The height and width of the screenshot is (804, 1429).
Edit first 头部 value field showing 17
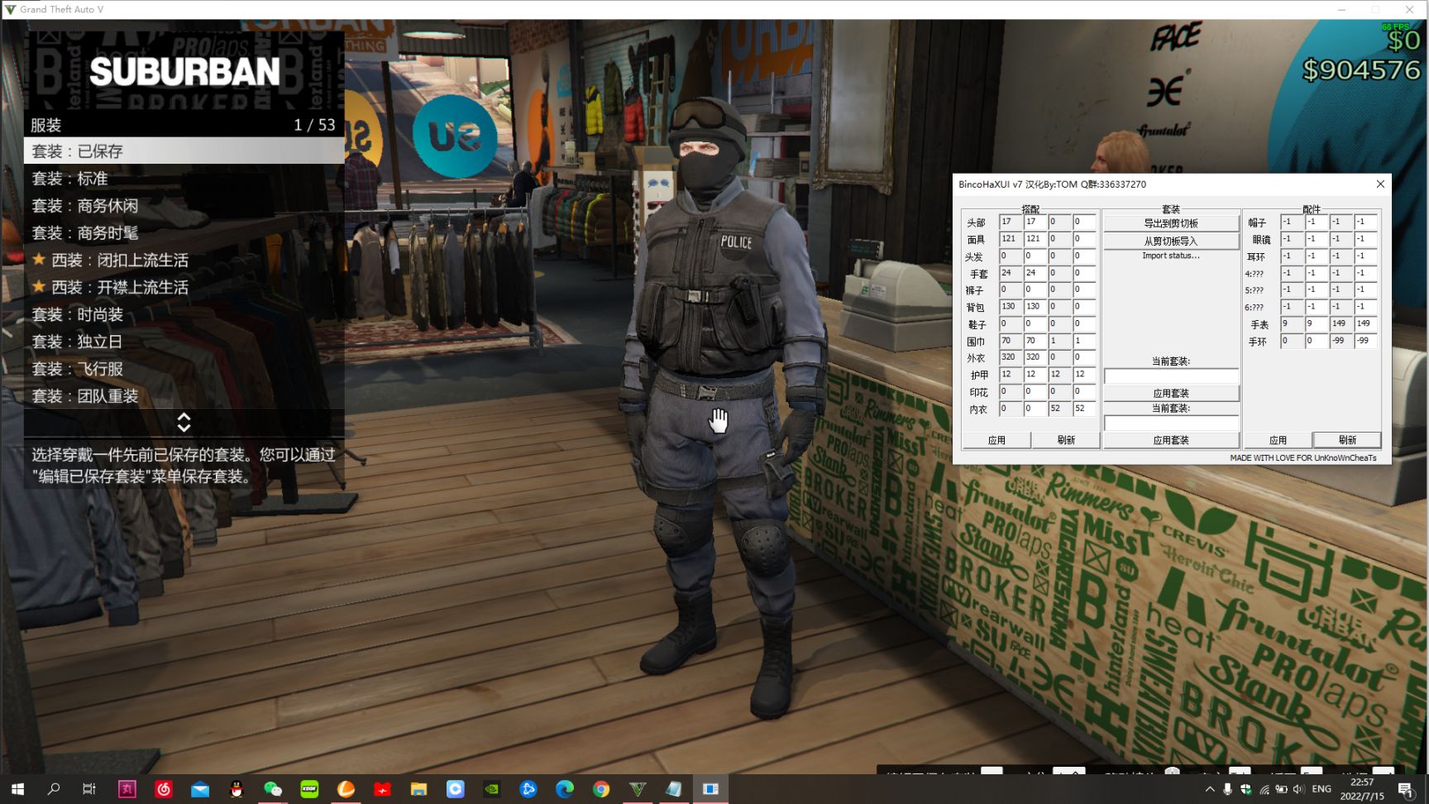coord(1011,222)
